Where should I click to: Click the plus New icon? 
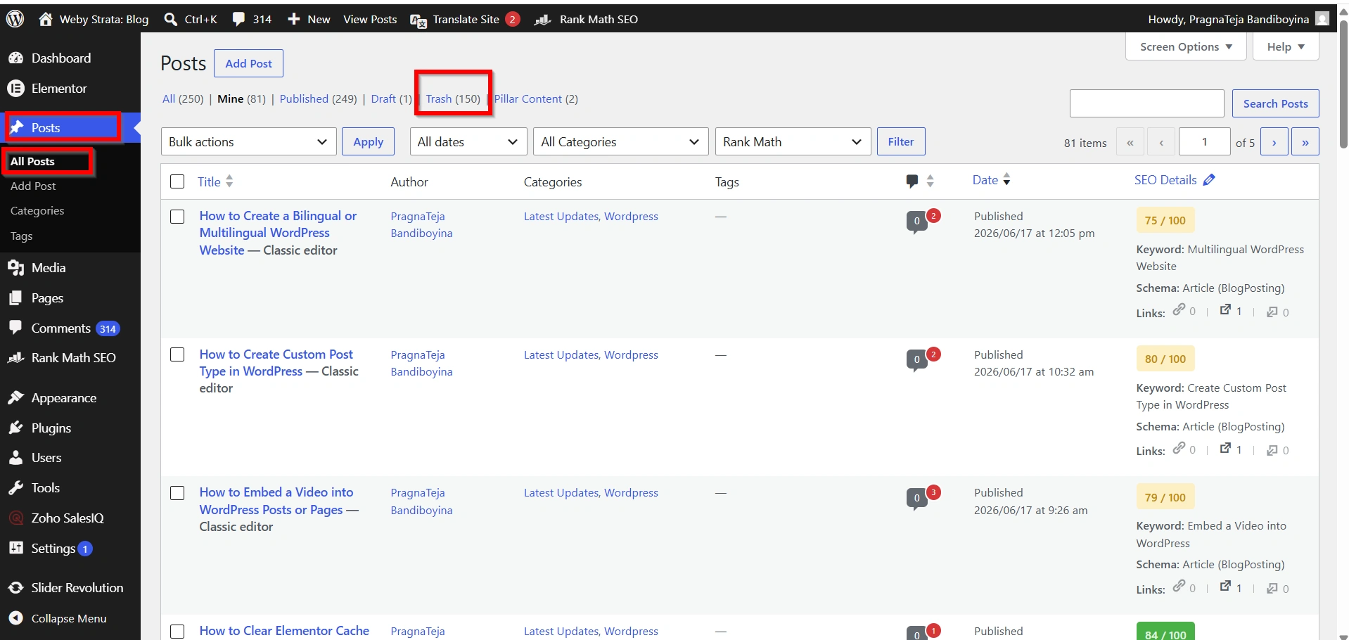point(294,19)
